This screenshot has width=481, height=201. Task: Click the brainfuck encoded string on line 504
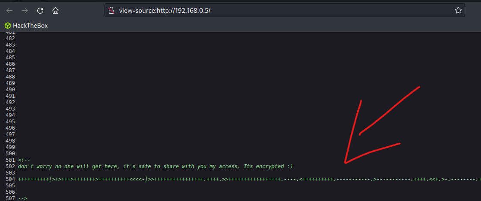click(x=249, y=179)
